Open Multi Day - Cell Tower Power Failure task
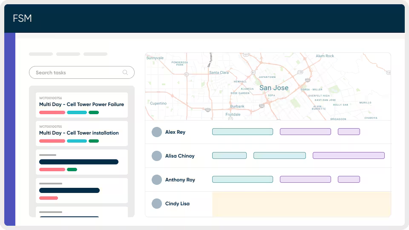The image size is (409, 230). (81, 104)
